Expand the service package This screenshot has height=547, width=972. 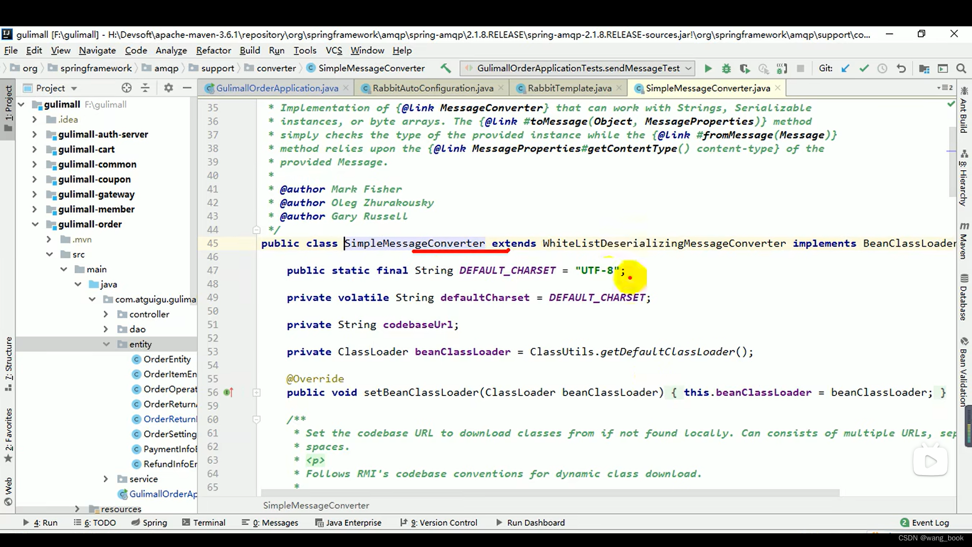pyautogui.click(x=106, y=479)
